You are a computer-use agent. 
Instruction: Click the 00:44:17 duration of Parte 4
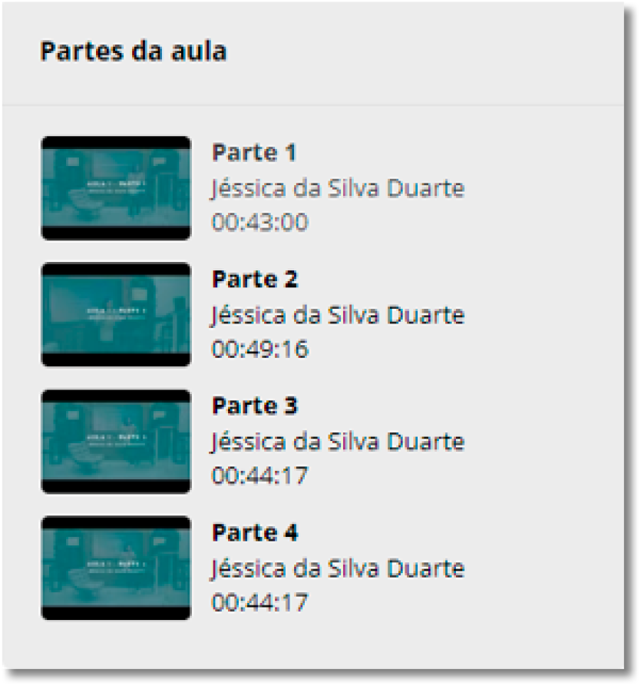pos(260,602)
